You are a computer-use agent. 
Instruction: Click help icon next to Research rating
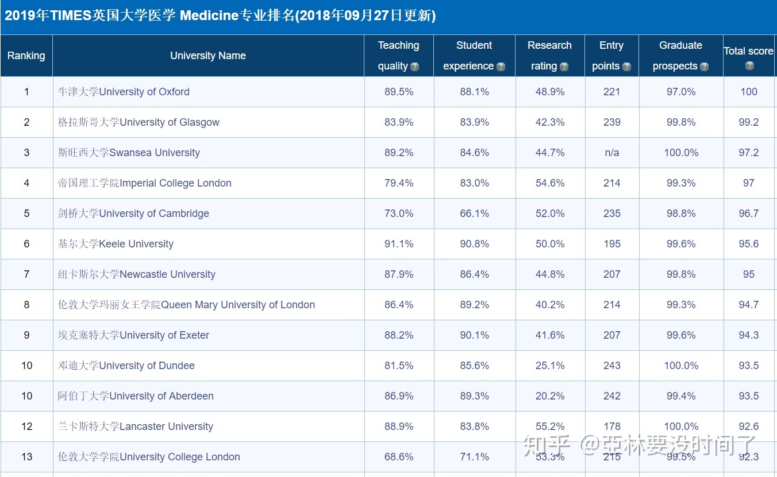[x=564, y=67]
